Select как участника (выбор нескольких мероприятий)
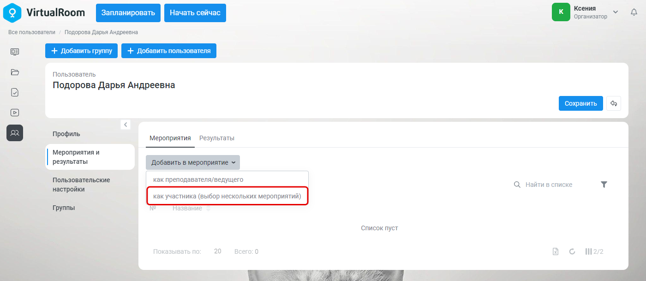 [x=227, y=197]
